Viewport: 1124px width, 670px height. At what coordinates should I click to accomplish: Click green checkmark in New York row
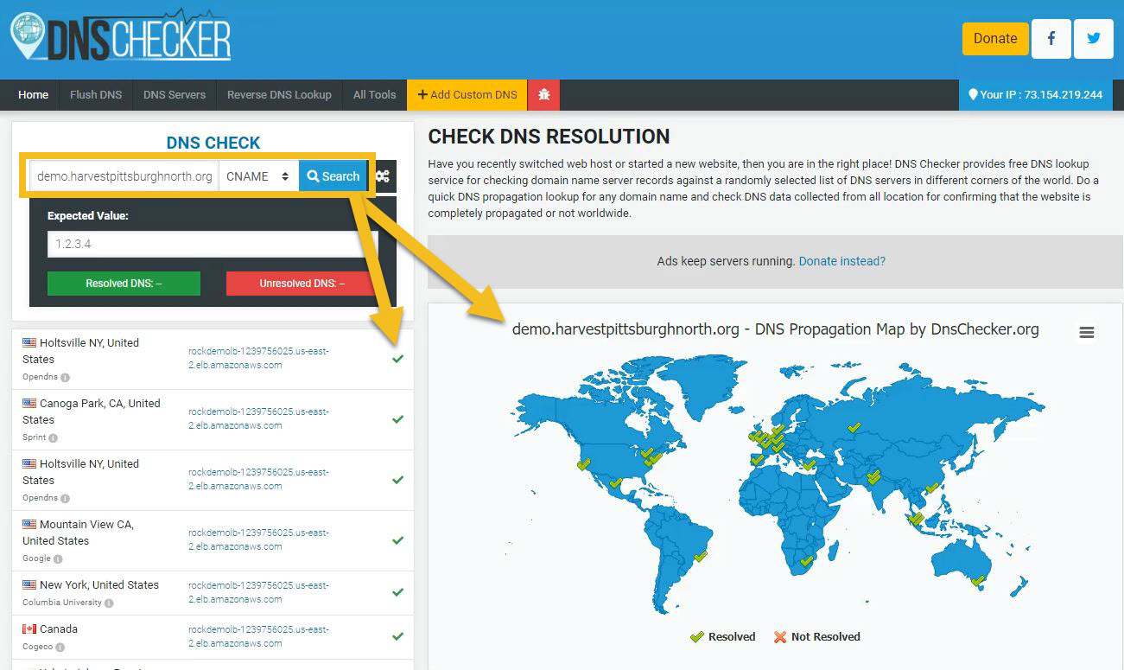coord(397,592)
